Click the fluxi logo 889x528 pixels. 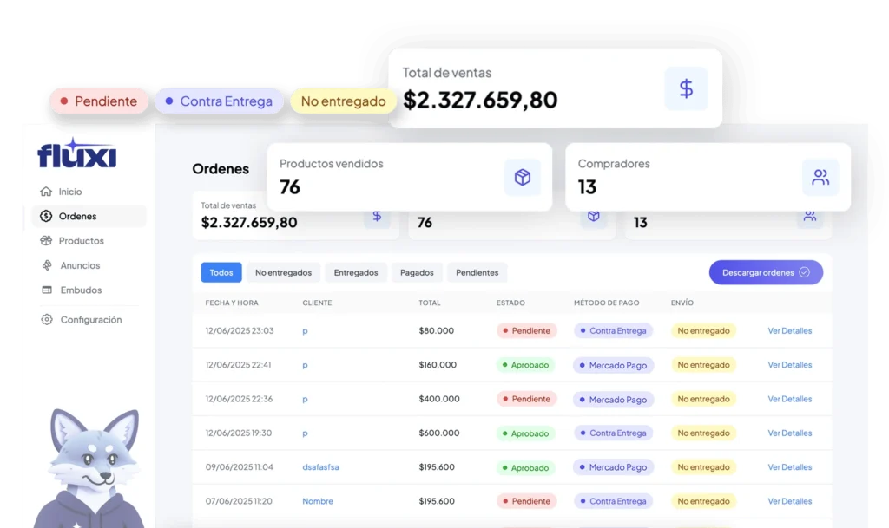coord(77,153)
